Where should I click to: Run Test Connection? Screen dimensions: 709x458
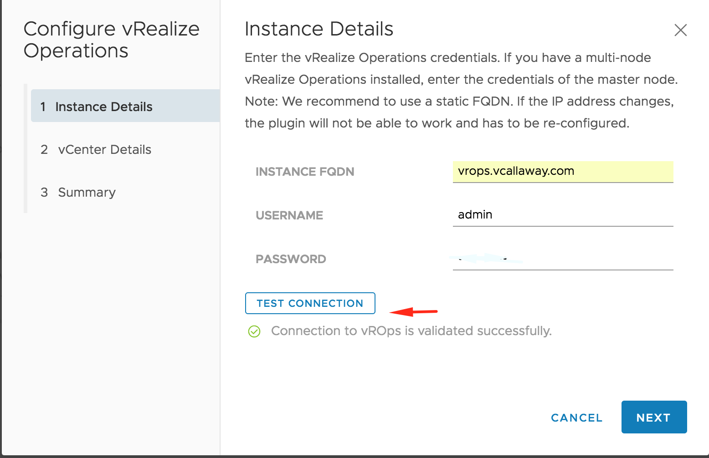click(x=310, y=303)
